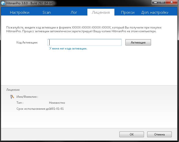Click the Активация button
179x142 pixels.
click(138, 42)
